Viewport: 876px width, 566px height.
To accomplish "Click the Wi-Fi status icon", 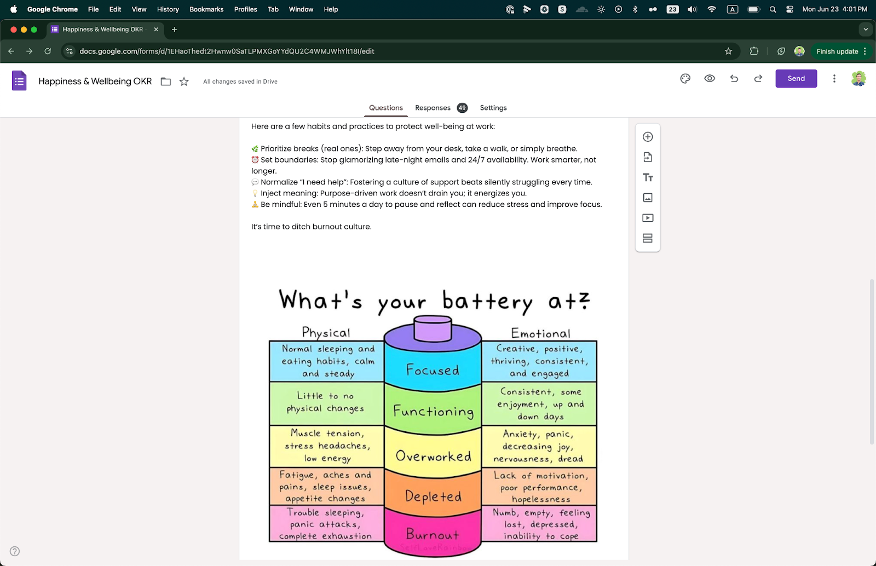I will pos(712,9).
